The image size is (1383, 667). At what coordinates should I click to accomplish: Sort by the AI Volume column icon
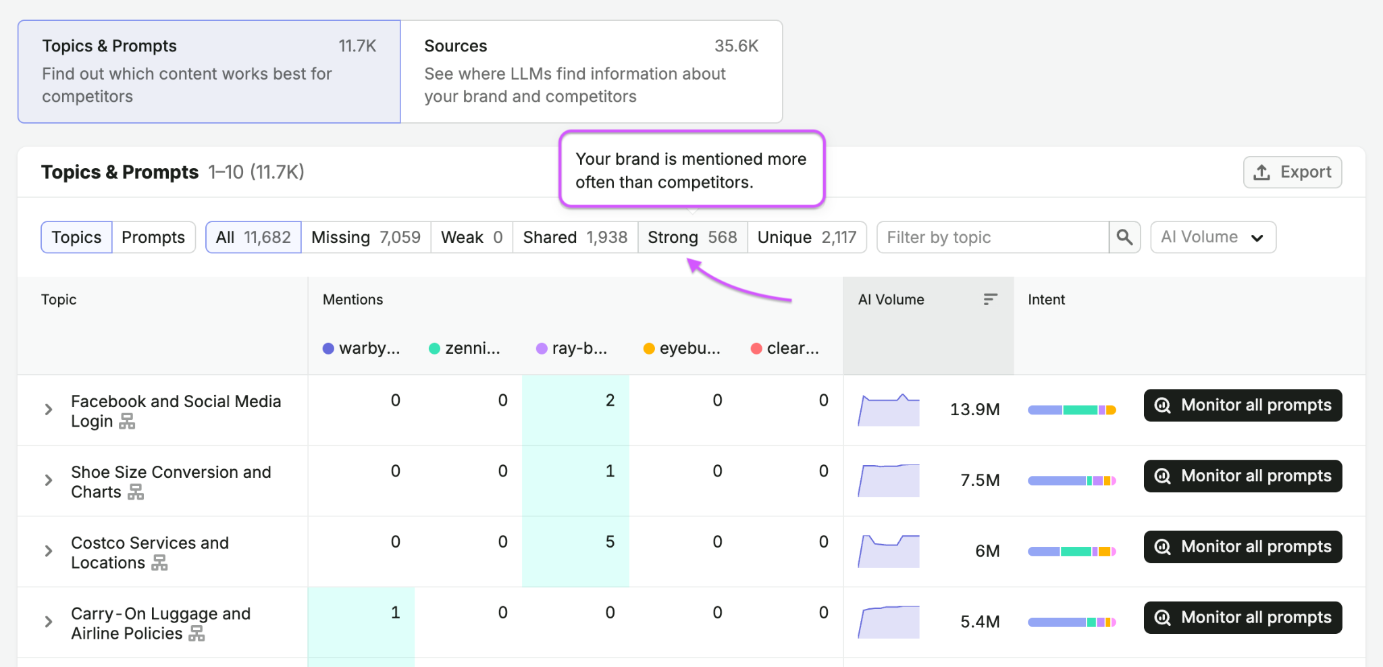990,299
